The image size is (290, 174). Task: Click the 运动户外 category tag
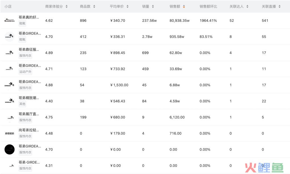click(25, 72)
